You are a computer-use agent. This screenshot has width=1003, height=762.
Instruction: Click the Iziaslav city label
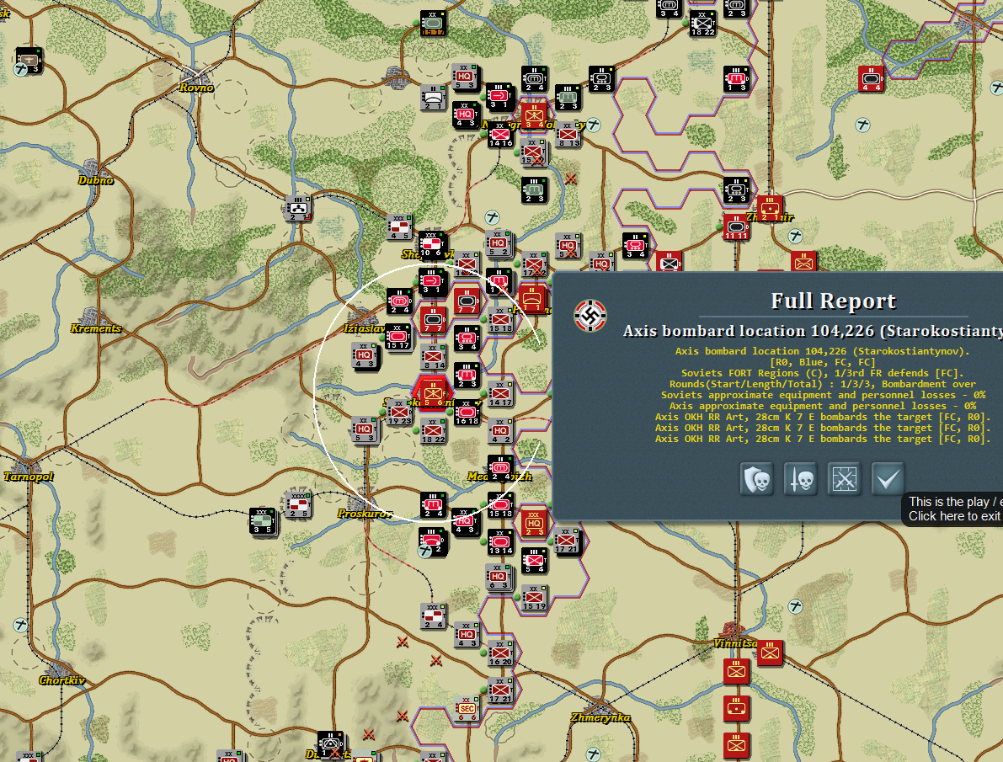[x=364, y=329]
